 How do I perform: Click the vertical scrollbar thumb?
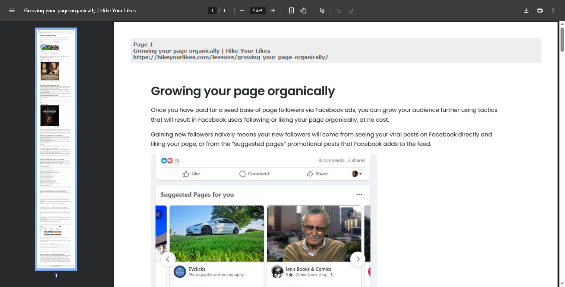(562, 39)
